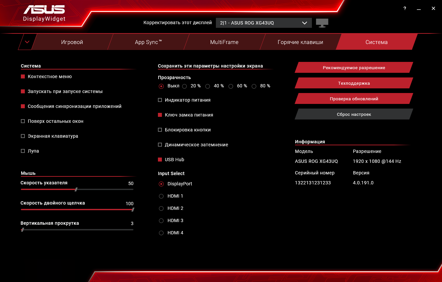The height and width of the screenshot is (282, 442).
Task: Open the display selection dropdown
Action: (264, 23)
